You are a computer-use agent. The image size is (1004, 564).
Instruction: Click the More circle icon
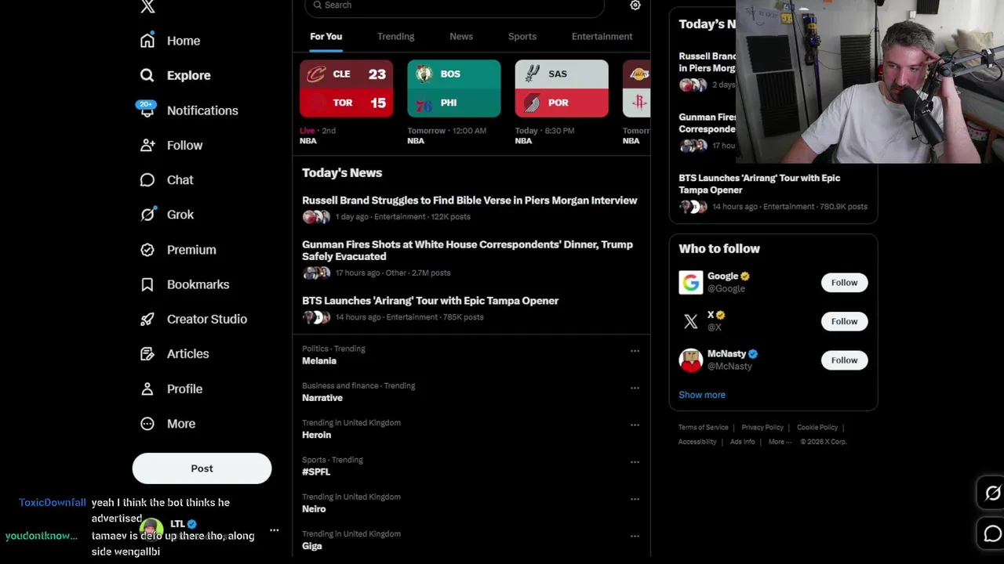[x=147, y=424]
